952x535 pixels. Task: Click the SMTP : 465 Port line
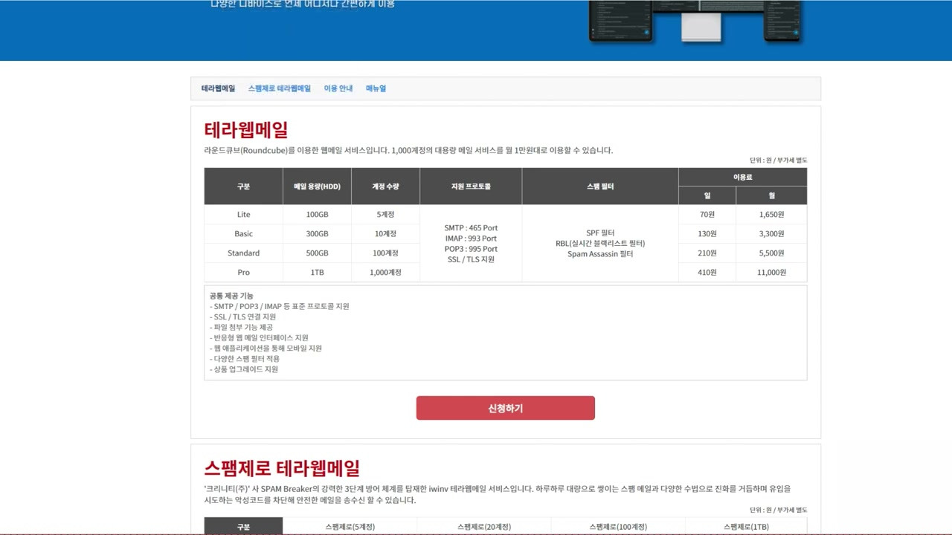click(x=471, y=228)
